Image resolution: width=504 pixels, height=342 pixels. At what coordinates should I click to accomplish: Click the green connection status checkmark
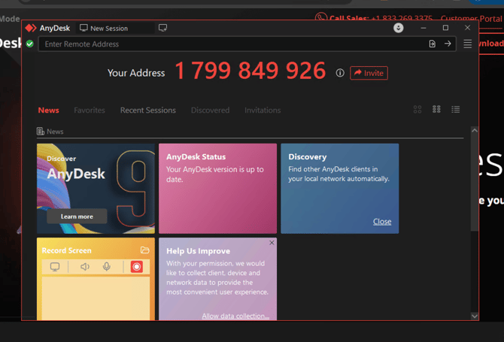(x=29, y=44)
